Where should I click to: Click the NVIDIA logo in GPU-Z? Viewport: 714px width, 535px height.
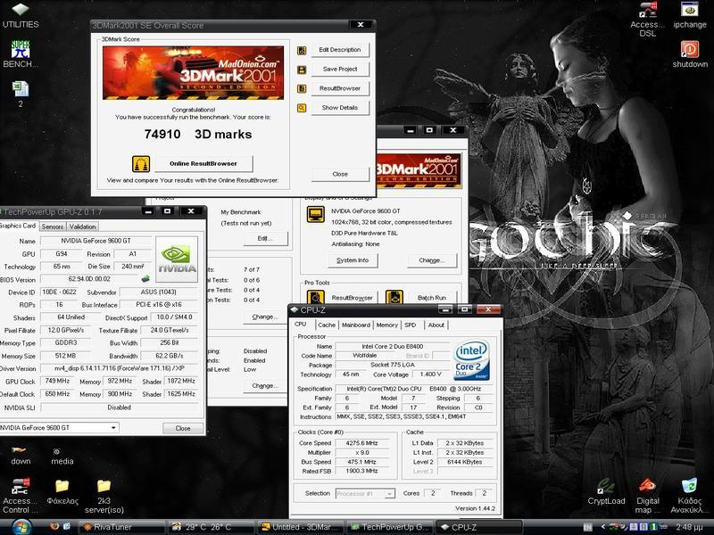[x=177, y=259]
